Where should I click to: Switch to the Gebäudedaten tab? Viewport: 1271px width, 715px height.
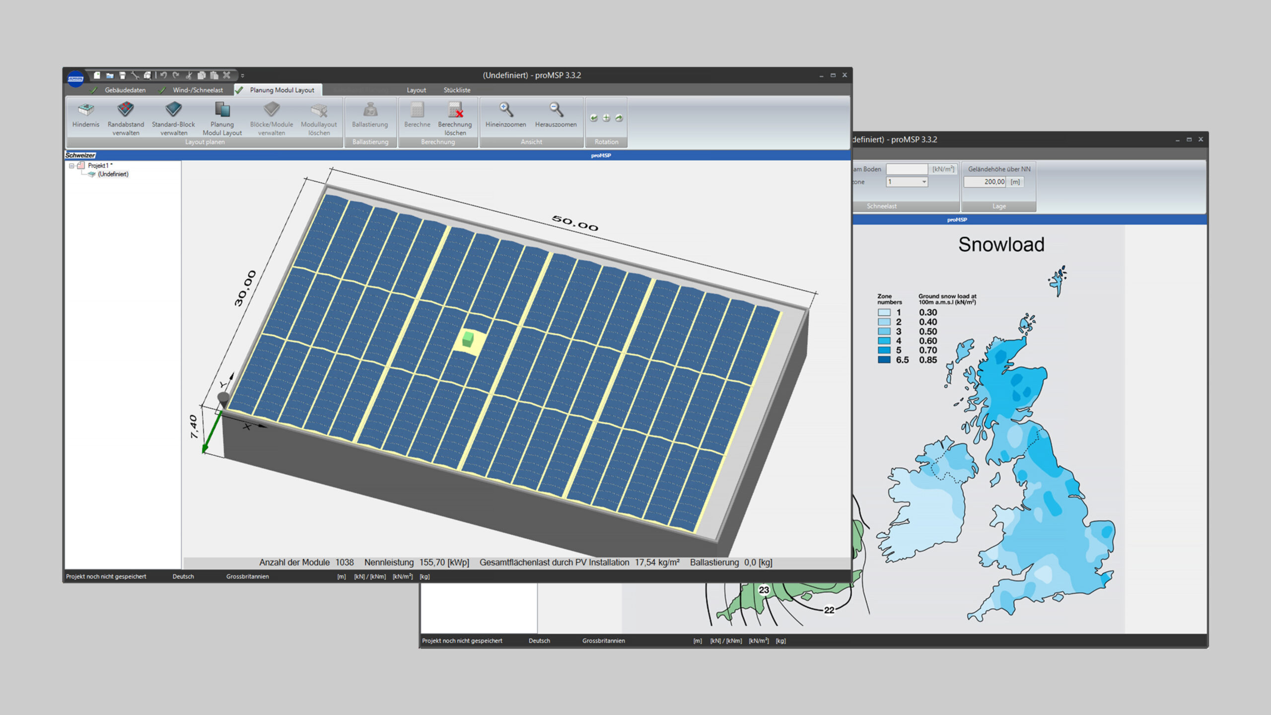125,90
